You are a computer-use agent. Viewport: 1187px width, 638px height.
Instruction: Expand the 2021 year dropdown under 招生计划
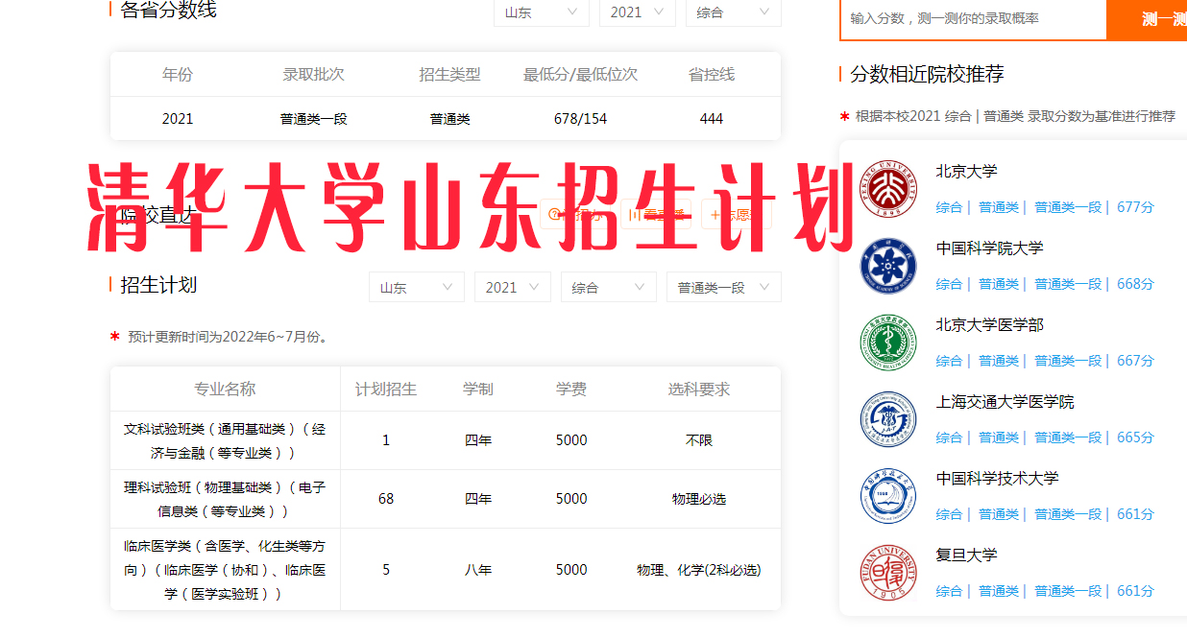click(512, 286)
